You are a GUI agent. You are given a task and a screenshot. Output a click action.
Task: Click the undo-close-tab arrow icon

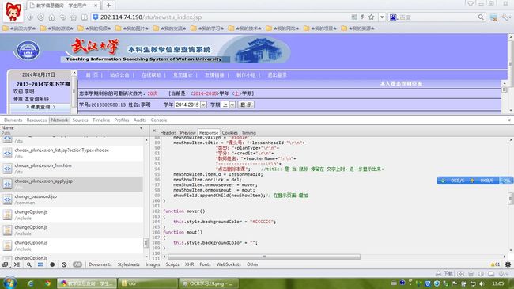coord(62,17)
